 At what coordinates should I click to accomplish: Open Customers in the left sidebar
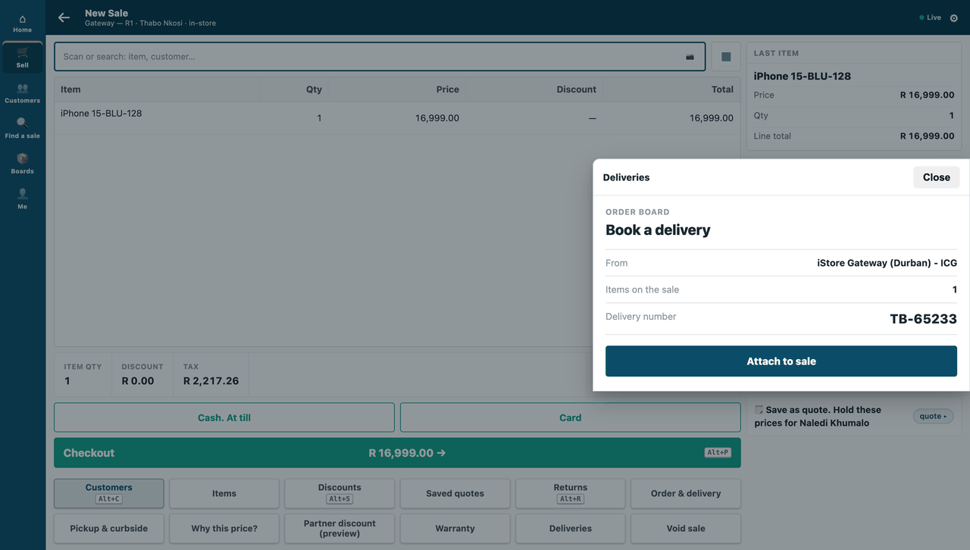pyautogui.click(x=22, y=94)
